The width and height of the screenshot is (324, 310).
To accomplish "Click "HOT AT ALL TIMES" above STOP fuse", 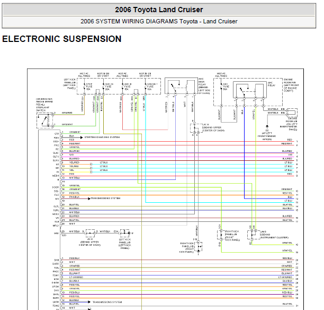I will (x=84, y=75).
